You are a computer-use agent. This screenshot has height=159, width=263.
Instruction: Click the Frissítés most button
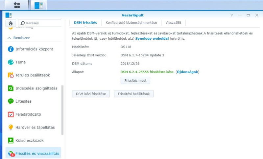[135, 80]
